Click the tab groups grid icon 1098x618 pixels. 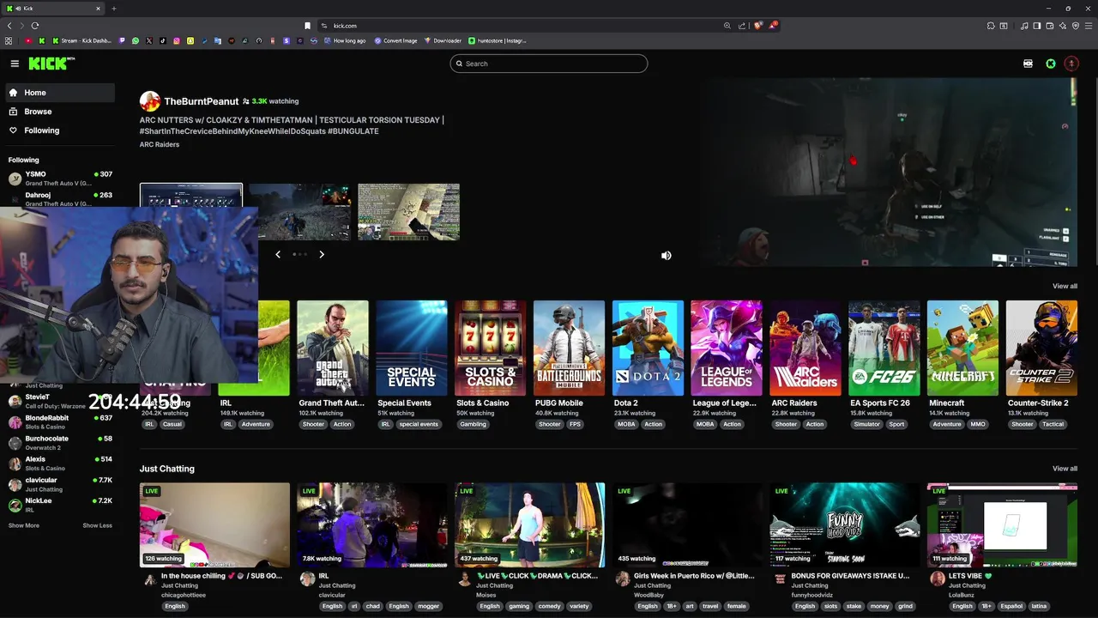click(9, 40)
